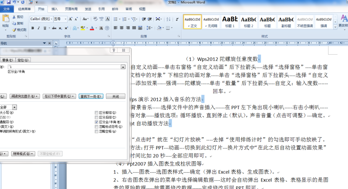Switch to the 引用 (References) tab
The image size is (348, 189).
101,9
